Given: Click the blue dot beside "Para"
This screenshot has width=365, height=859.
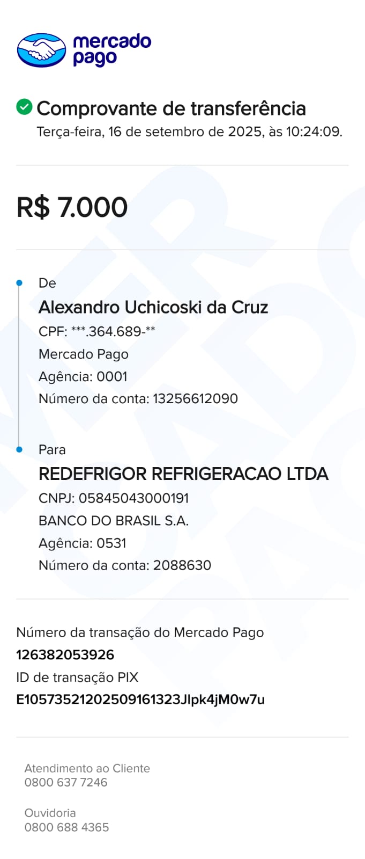Looking at the screenshot, I should click(x=20, y=449).
